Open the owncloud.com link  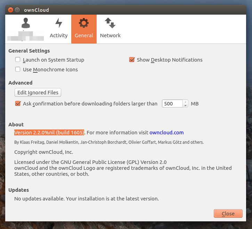click(x=166, y=133)
